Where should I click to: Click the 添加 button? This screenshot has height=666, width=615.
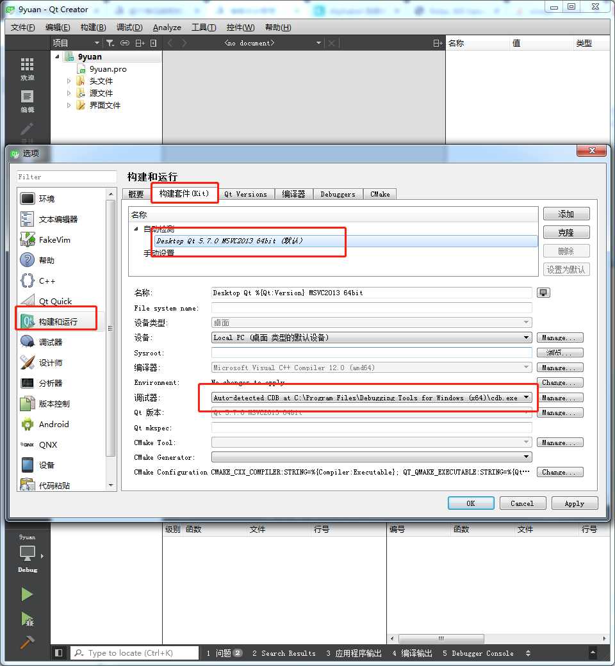(x=566, y=214)
